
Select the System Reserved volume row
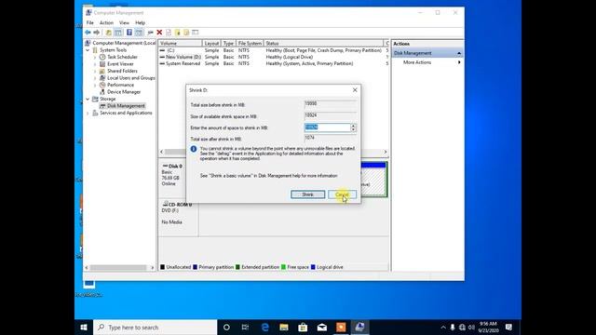pyautogui.click(x=273, y=64)
